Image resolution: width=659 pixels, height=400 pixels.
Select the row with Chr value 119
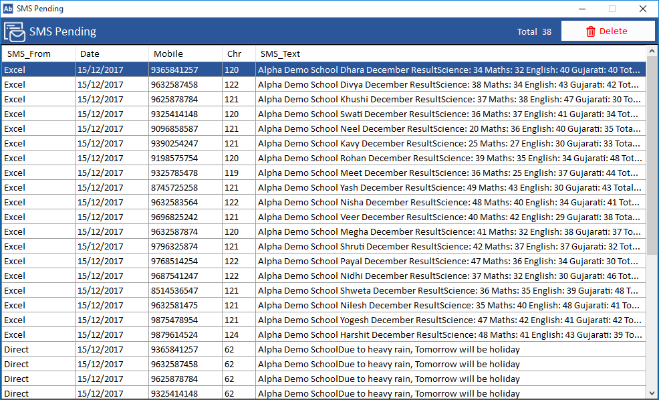pyautogui.click(x=232, y=173)
